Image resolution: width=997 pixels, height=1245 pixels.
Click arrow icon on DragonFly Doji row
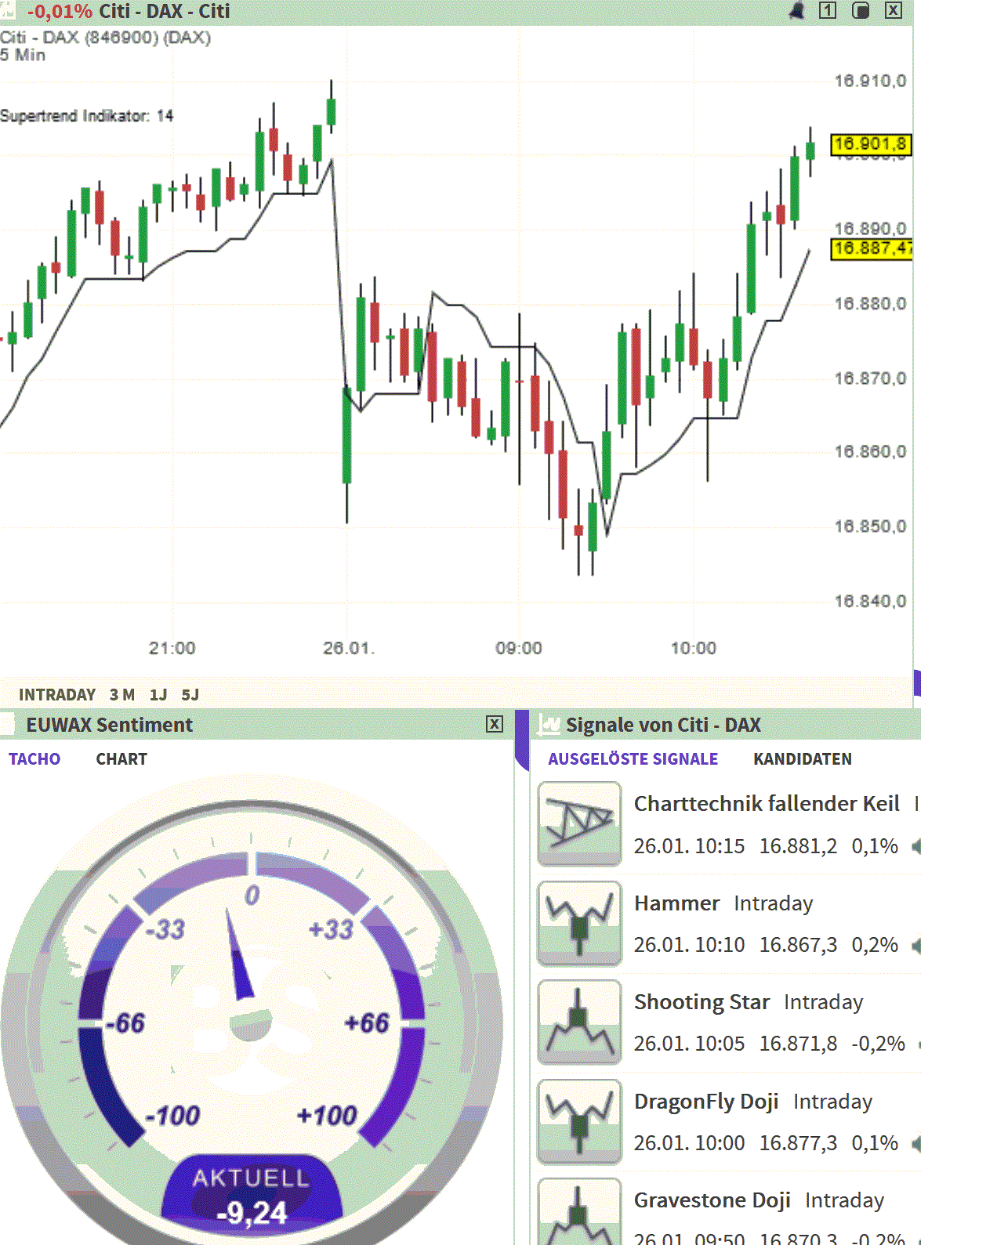pyautogui.click(x=915, y=1144)
